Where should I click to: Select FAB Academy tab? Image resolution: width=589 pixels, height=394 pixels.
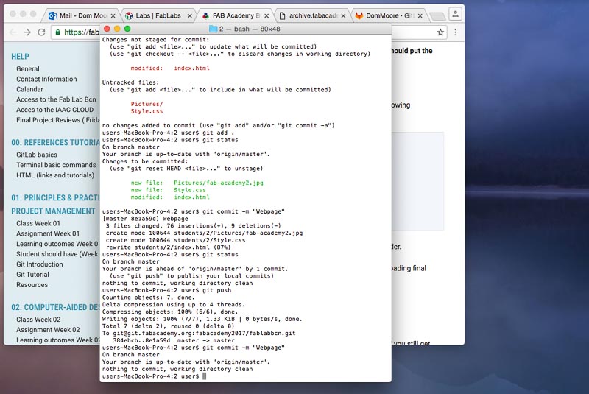click(236, 15)
